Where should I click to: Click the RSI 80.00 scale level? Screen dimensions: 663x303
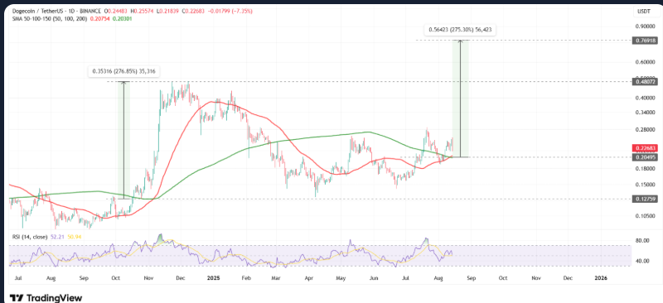(641, 240)
